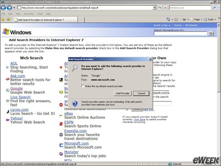Screen dimensions: 221x166
Task: Expand the Quick Links dropdown
Action: coord(162,25)
